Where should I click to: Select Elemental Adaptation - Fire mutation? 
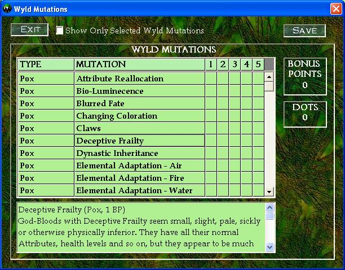[140, 178]
